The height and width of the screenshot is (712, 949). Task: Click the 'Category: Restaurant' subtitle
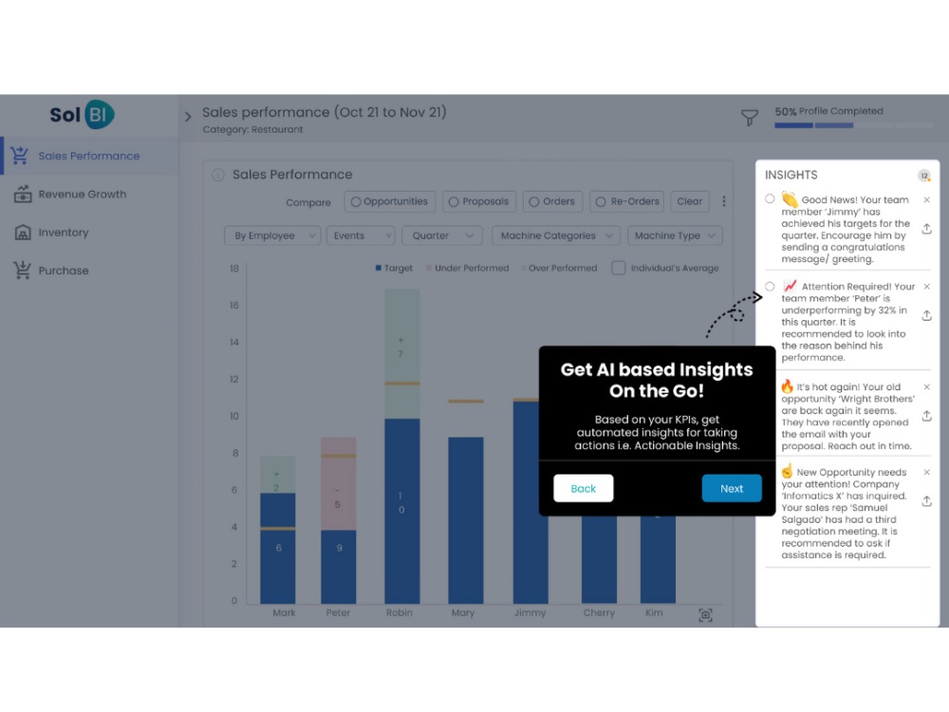click(x=253, y=129)
